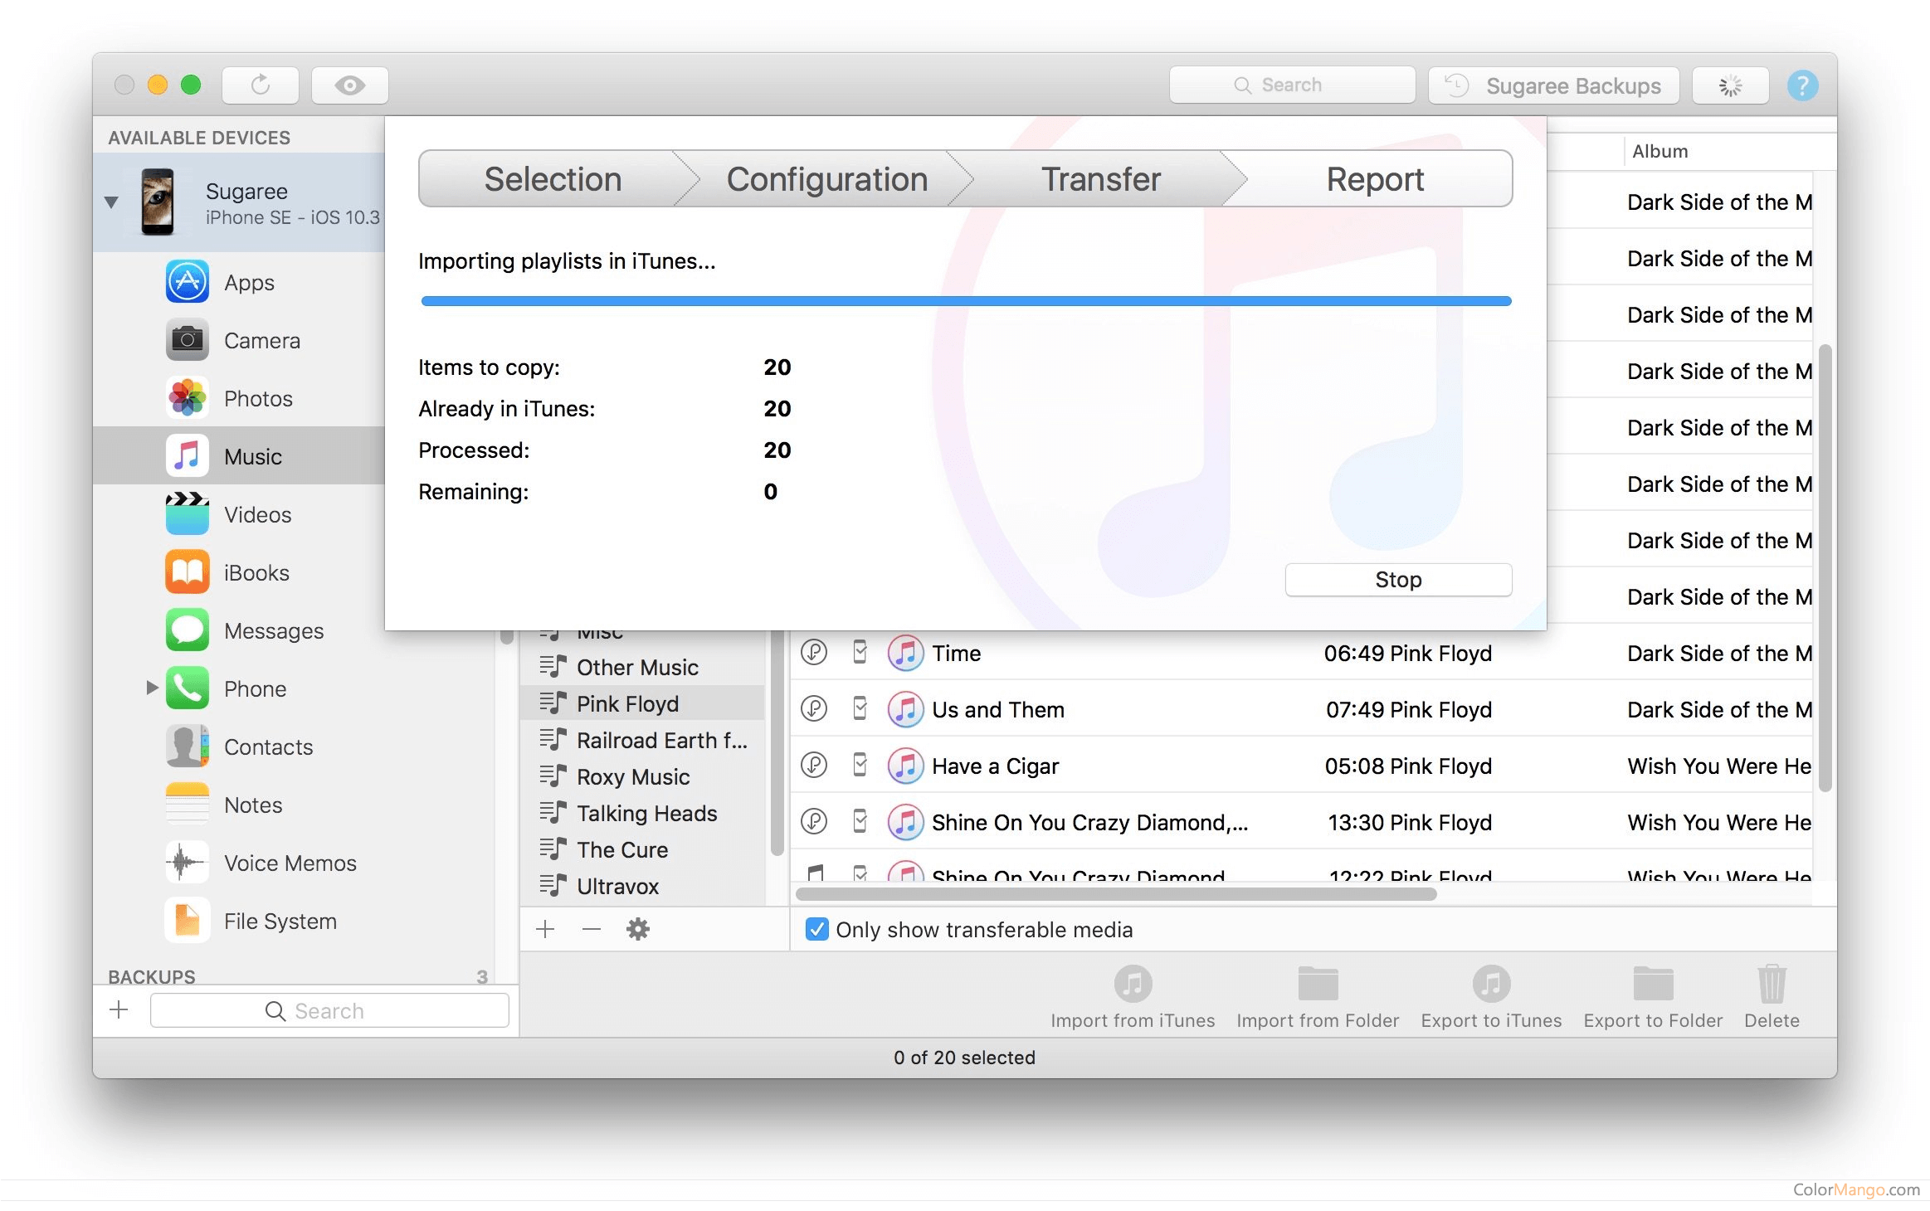
Task: Click the Export to iTunes icon
Action: [1490, 985]
